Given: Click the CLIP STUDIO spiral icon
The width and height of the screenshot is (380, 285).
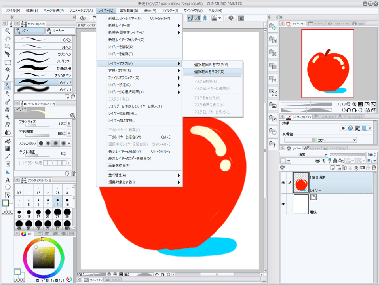Looking at the screenshot, I should point(83,18).
